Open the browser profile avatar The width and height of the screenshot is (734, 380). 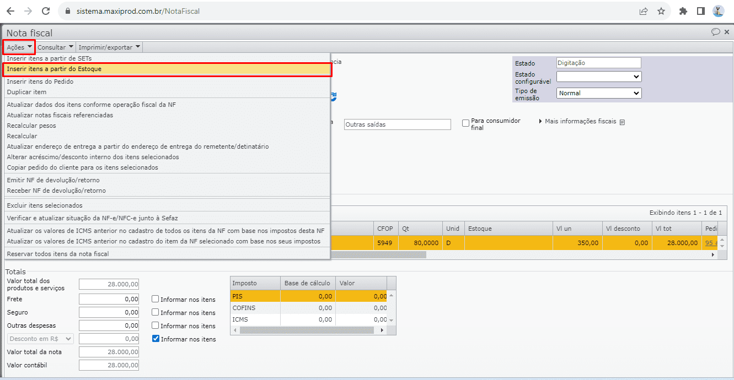718,11
